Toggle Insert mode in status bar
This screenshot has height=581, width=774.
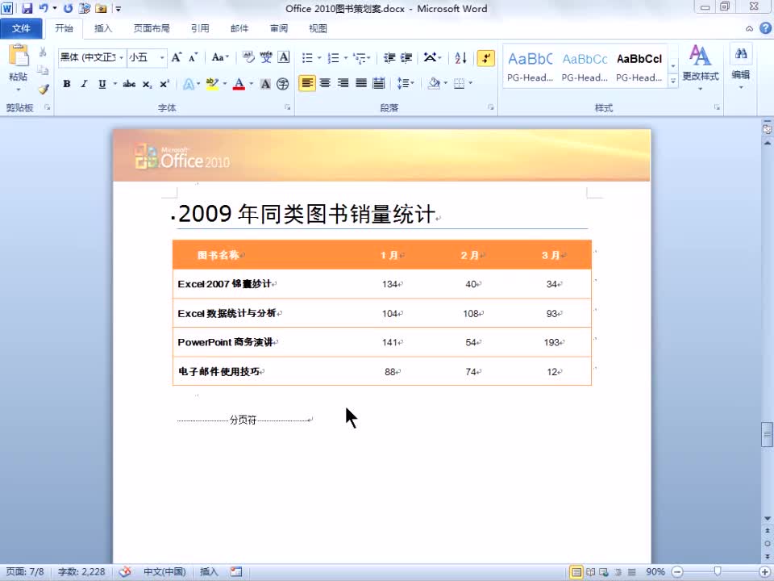pos(209,571)
